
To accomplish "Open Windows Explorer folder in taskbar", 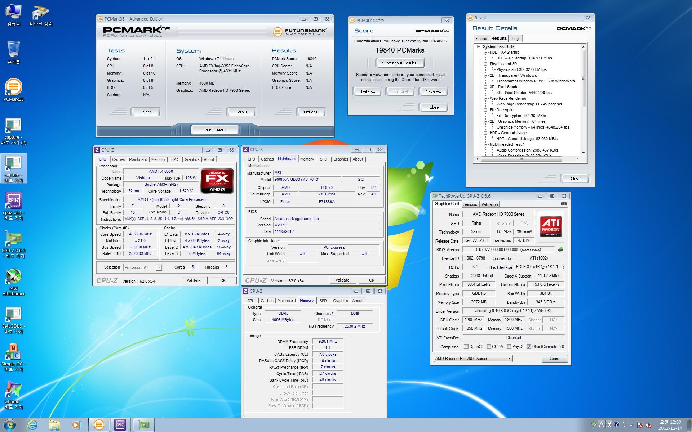I will click(x=54, y=425).
